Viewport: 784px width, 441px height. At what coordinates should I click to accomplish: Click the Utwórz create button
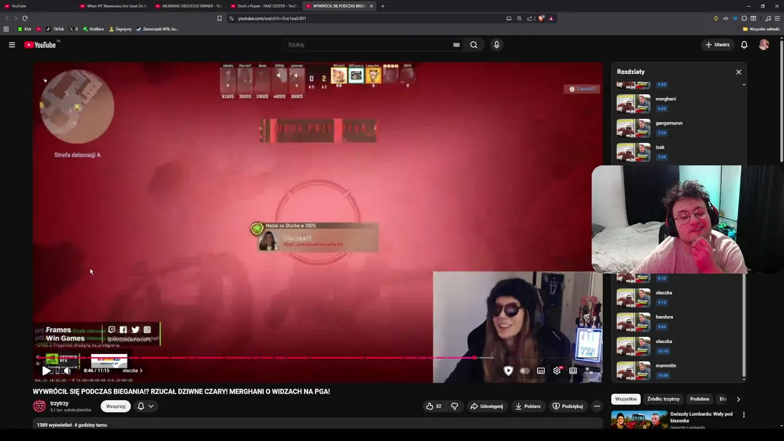(718, 45)
